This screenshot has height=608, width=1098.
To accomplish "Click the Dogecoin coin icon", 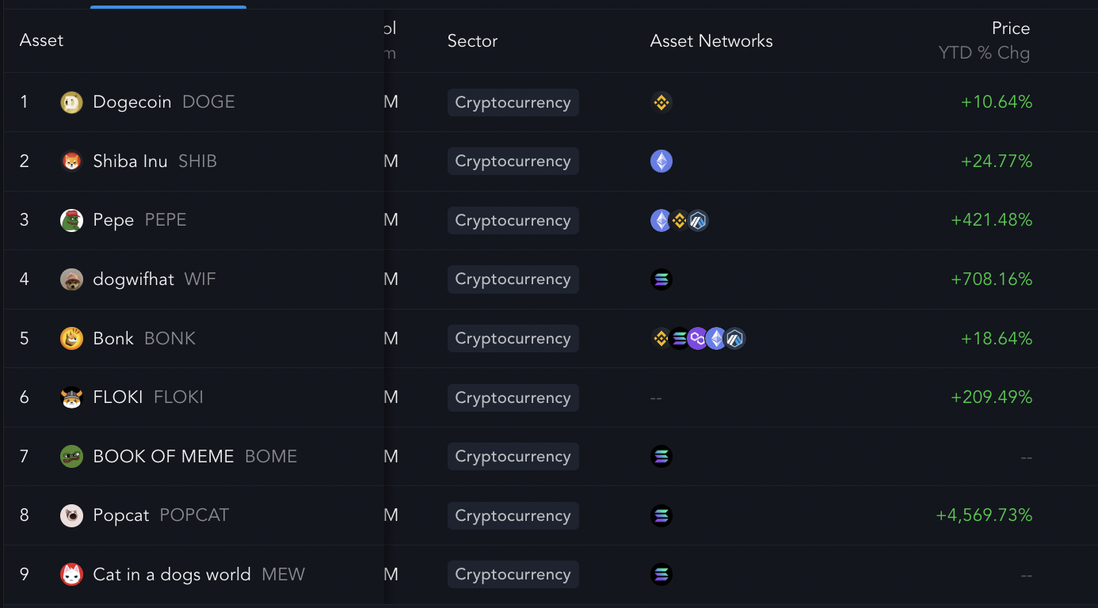I will [71, 102].
